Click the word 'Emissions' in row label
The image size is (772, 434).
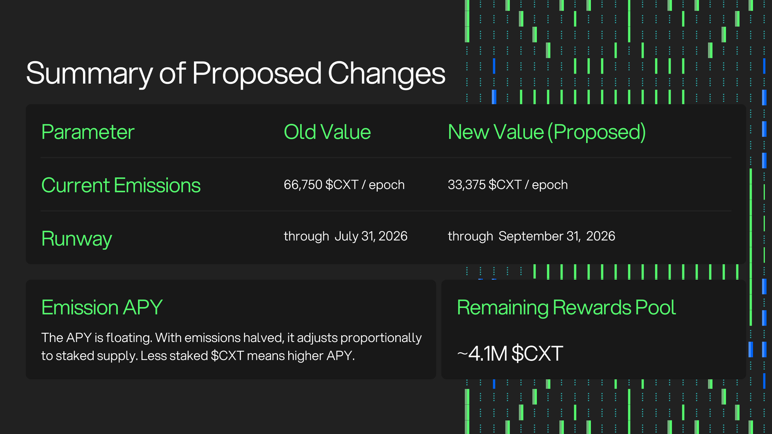[157, 185]
